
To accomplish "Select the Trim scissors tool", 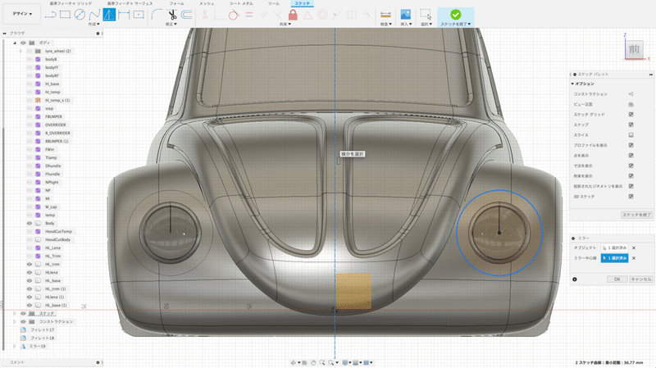I will pyautogui.click(x=172, y=15).
